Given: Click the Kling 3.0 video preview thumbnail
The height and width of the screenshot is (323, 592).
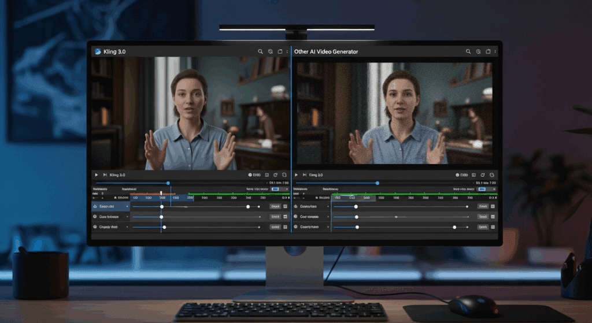Looking at the screenshot, I should (191, 113).
